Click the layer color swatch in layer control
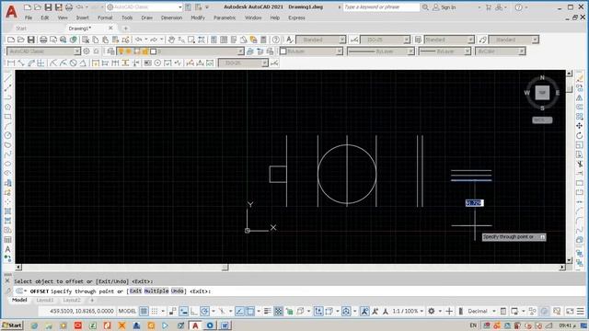The height and width of the screenshot is (331, 589). [154, 51]
